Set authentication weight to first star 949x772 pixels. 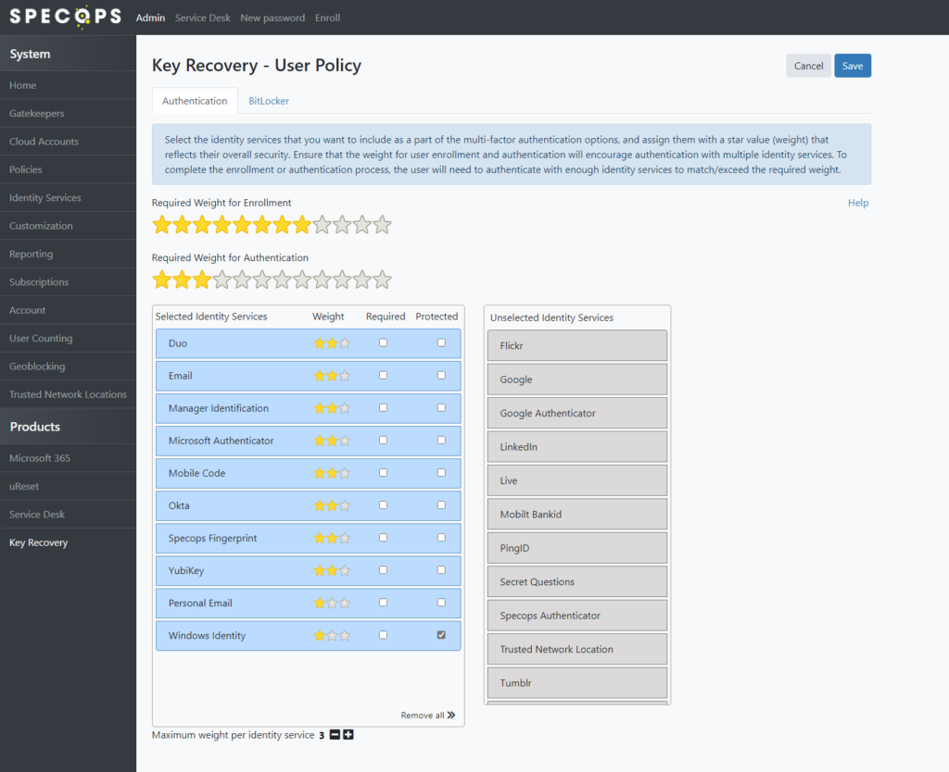[x=161, y=280]
